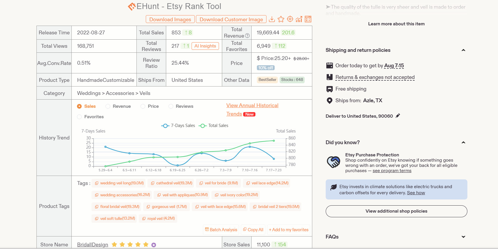Click 'View additional shop policies' button
Screen dimensions: 498x249
(397, 211)
